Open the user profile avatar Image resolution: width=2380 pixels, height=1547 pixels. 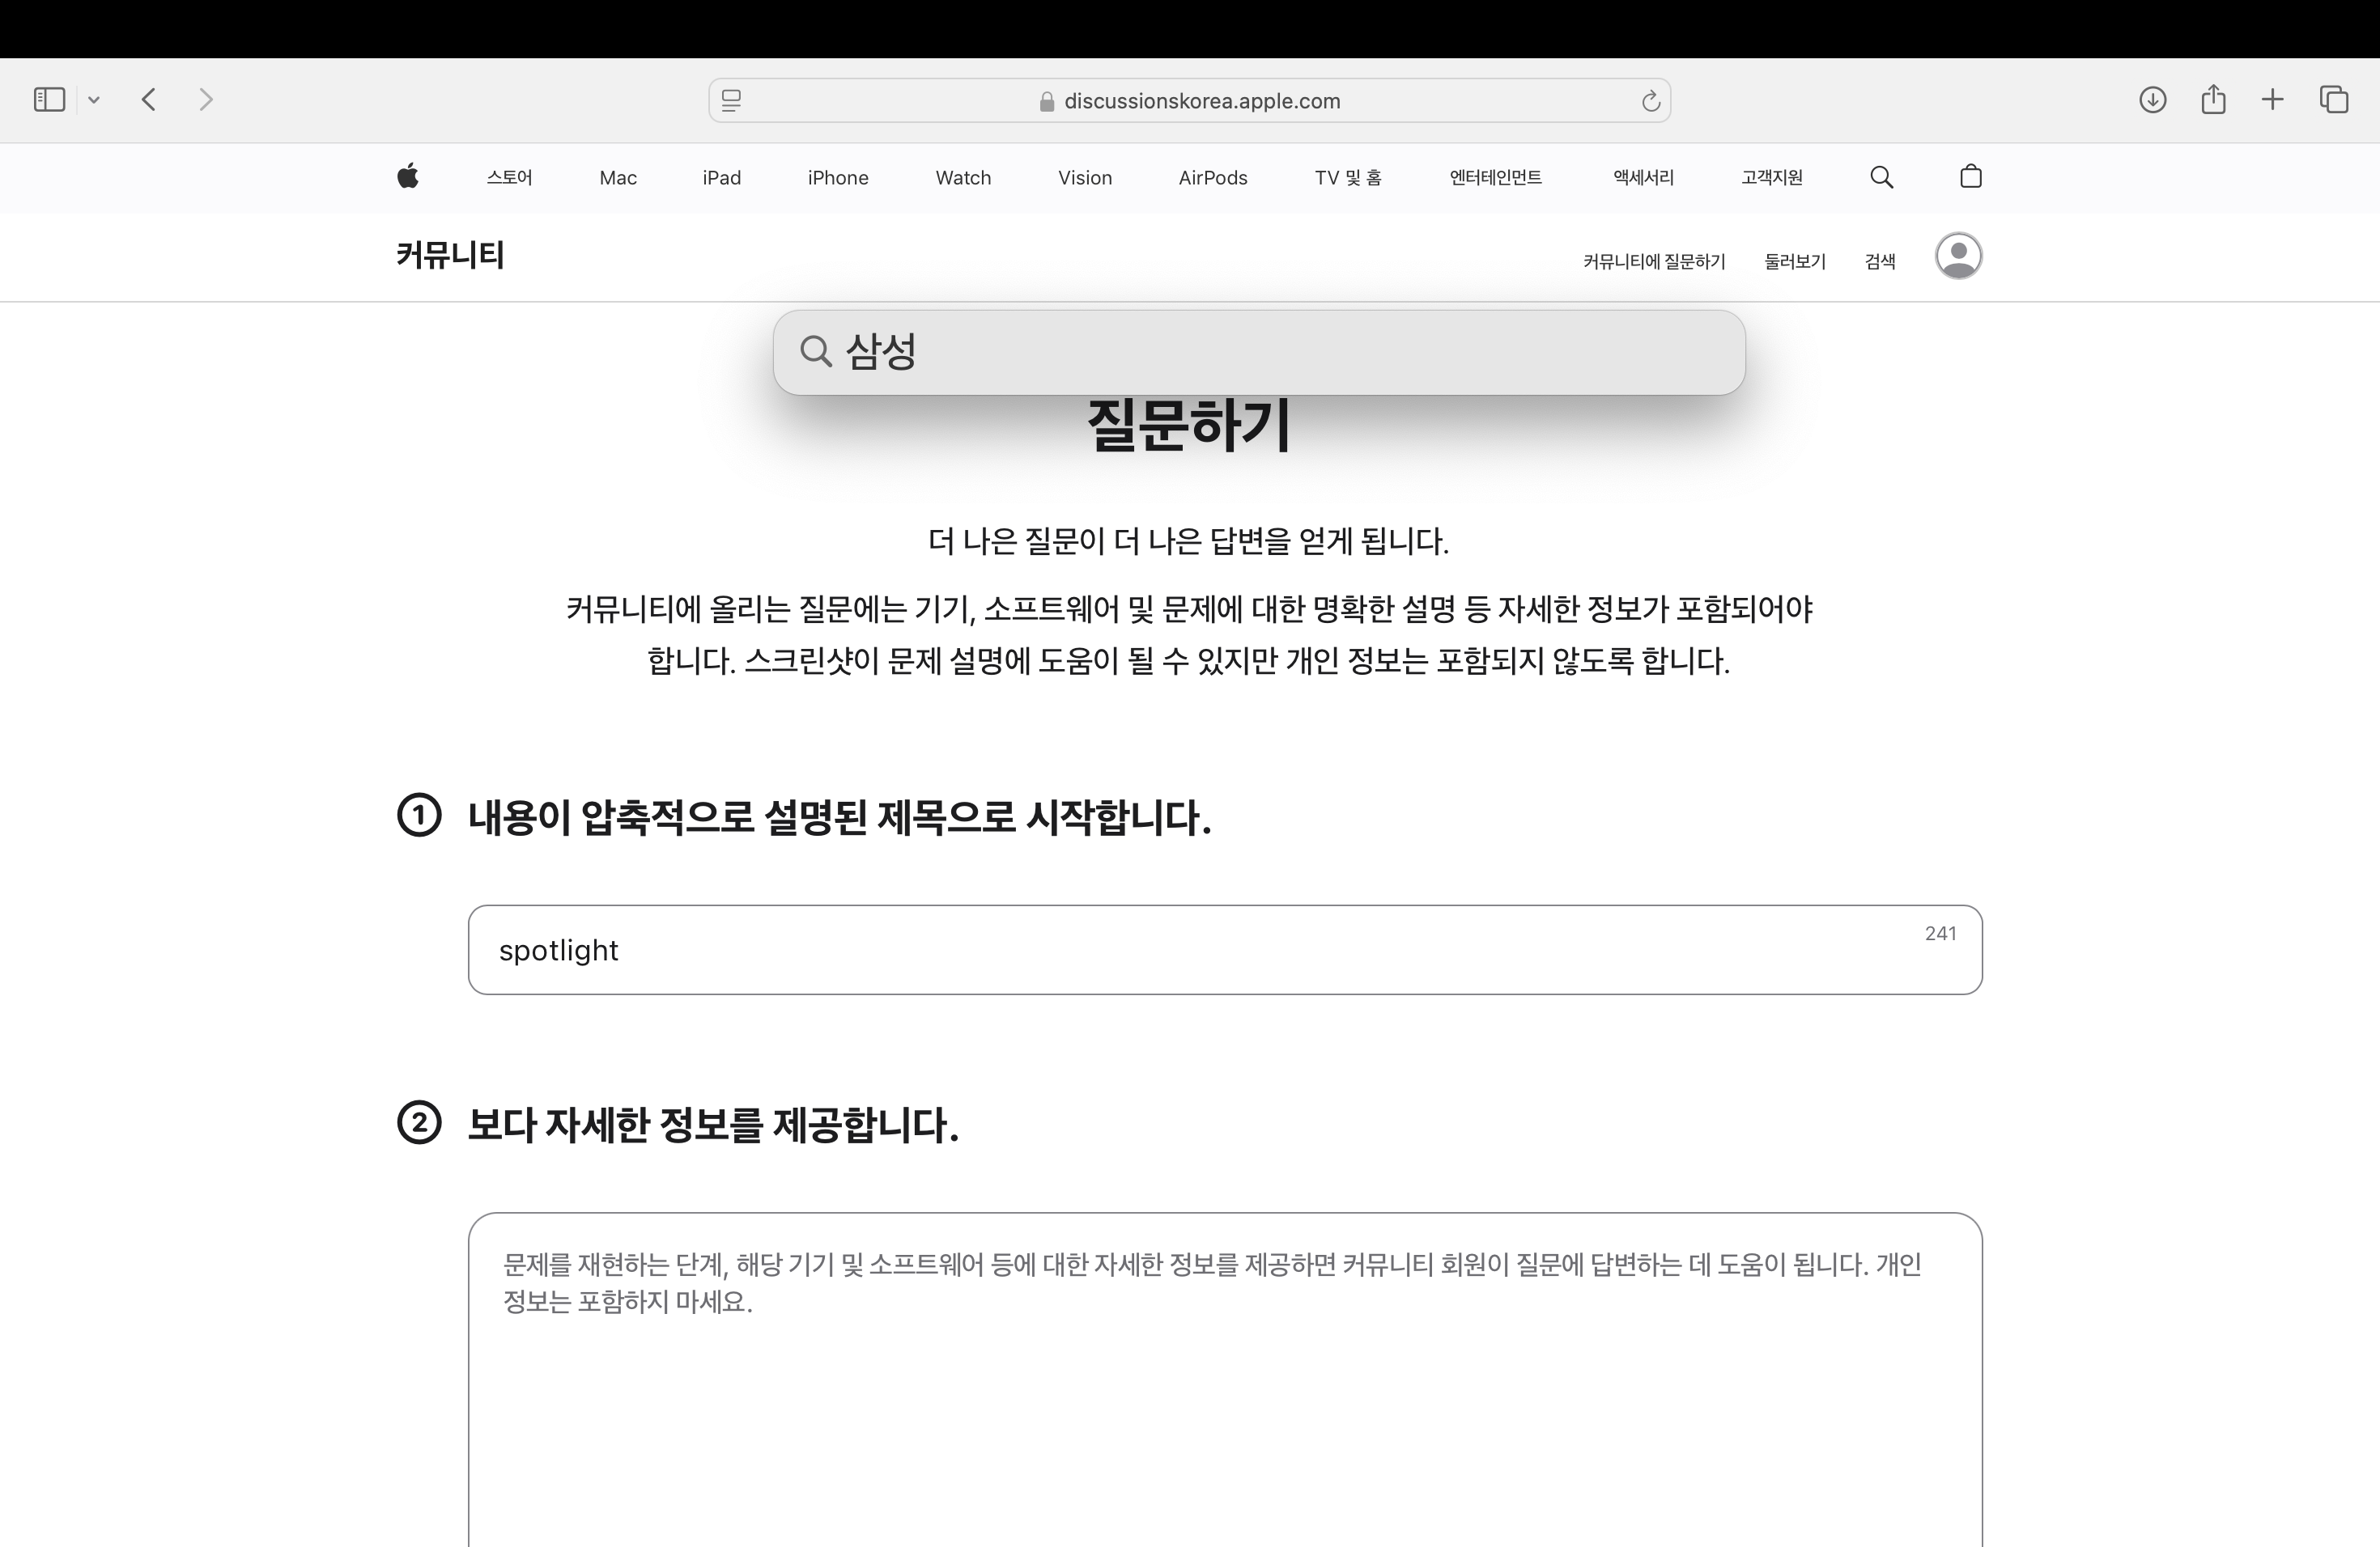coord(1958,256)
